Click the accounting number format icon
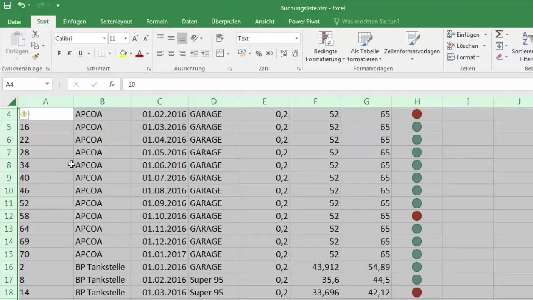This screenshot has height=300, width=533. pyautogui.click(x=242, y=53)
